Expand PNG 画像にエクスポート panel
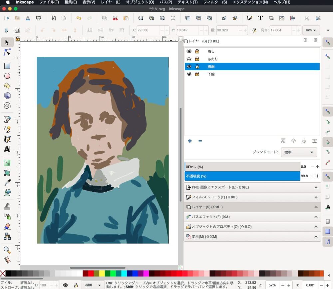Viewport: 333px width, 289px height. coord(252,187)
